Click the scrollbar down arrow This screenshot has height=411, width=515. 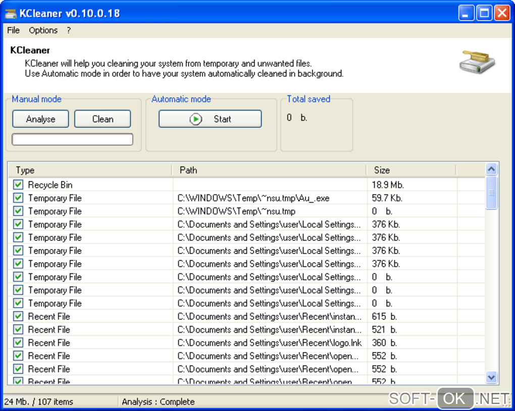(491, 377)
